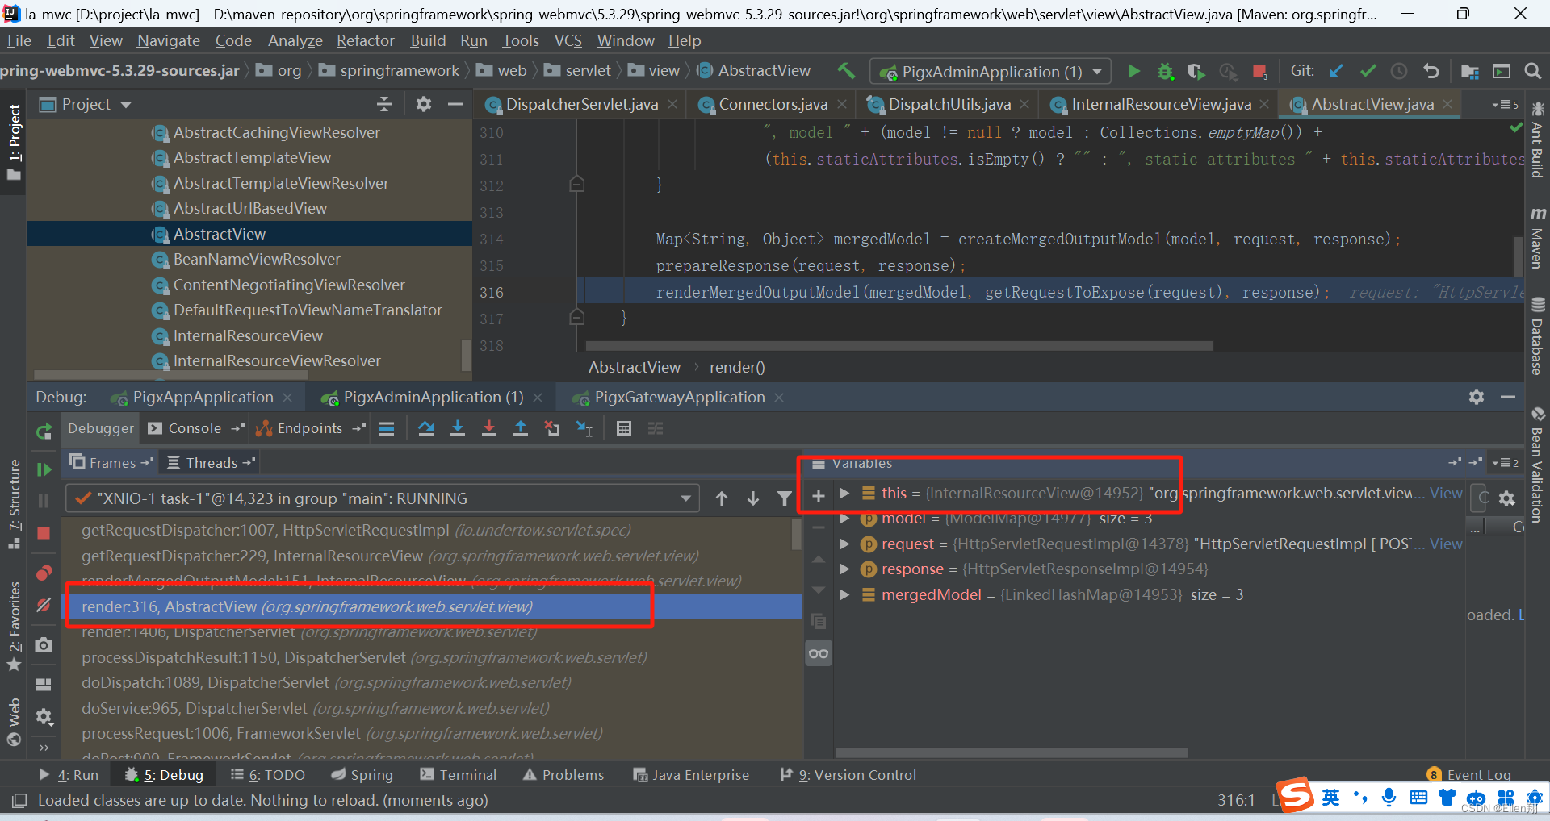Click View link for 'request' variable

1445,544
